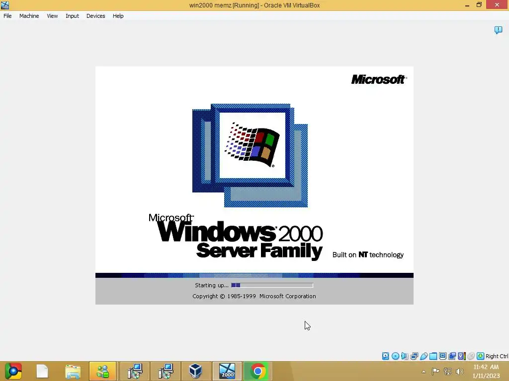The image size is (509, 381).
Task: Open Action Center flag tray icon
Action: click(435, 371)
